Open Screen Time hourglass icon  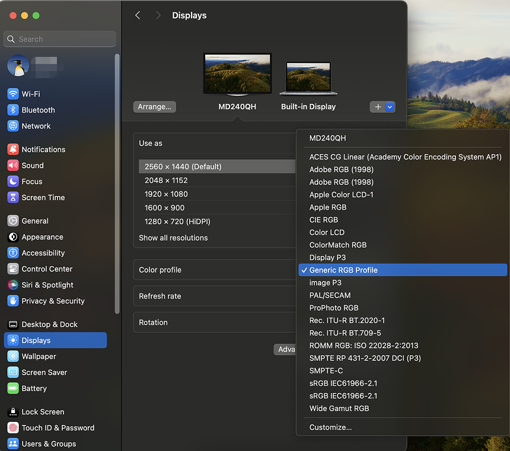click(13, 197)
